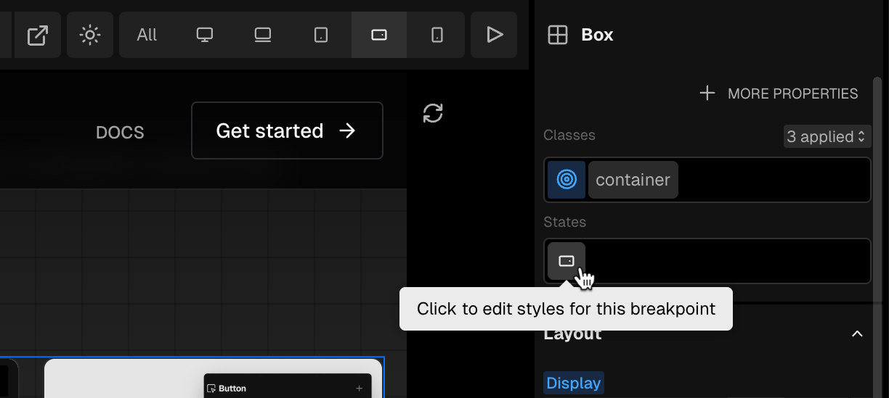Viewport: 889px width, 398px height.
Task: Toggle the light/dark theme sun icon
Action: [x=90, y=35]
